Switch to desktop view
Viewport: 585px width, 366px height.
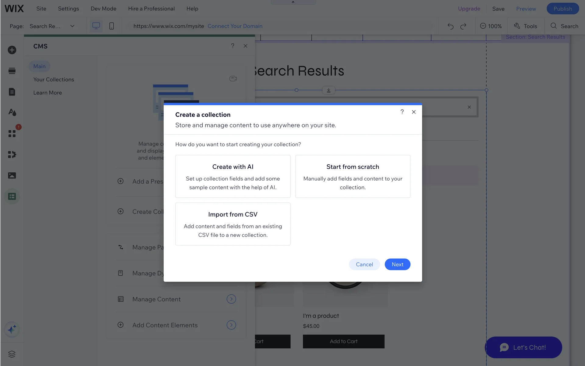tap(96, 26)
